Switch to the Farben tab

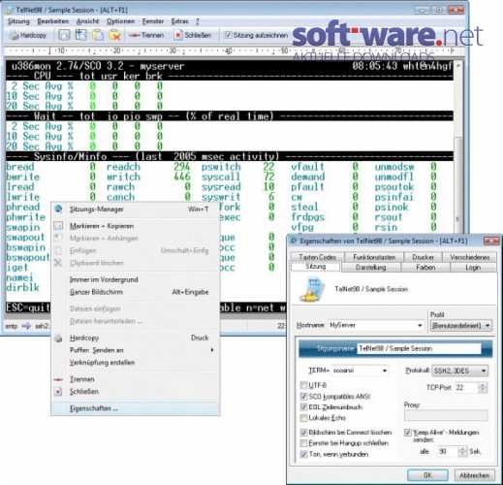click(425, 267)
